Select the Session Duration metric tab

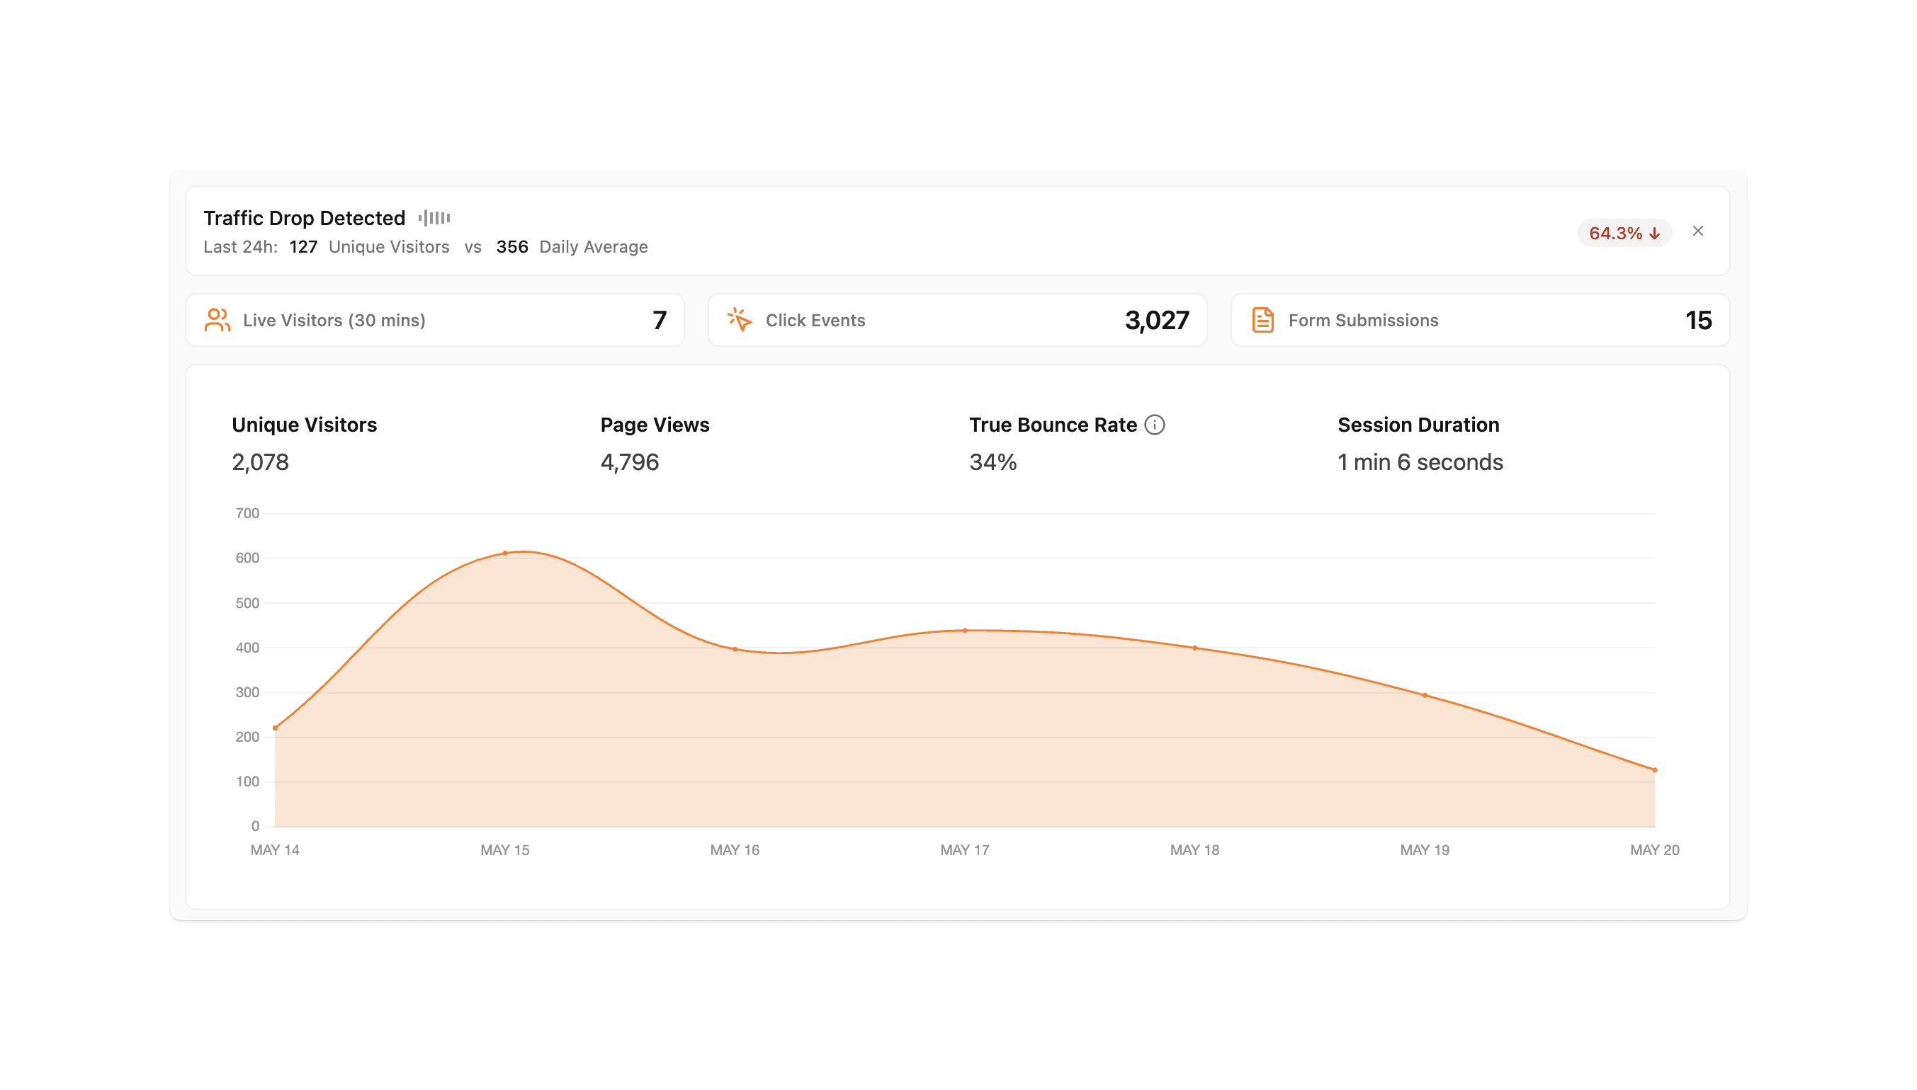click(x=1420, y=443)
